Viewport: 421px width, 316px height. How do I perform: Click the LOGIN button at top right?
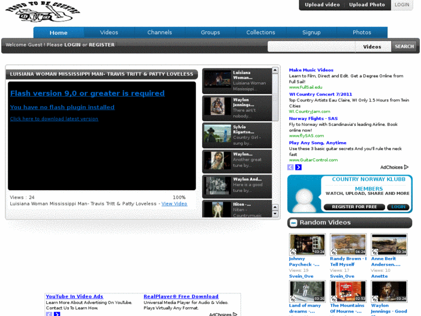pos(402,5)
